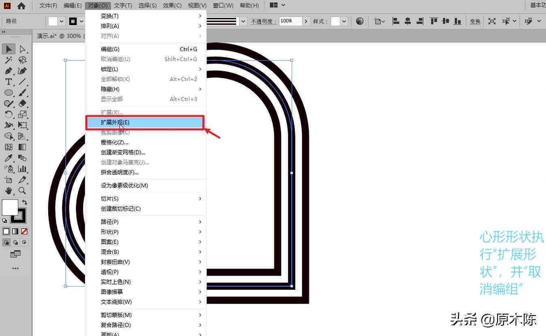The height and width of the screenshot is (336, 546).
Task: Set paint mode to Gradient
Action: pyautogui.click(x=15, y=231)
